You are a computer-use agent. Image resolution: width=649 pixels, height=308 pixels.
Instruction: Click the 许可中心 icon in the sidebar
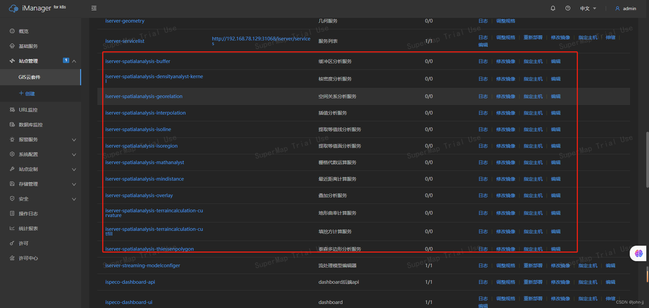point(12,258)
